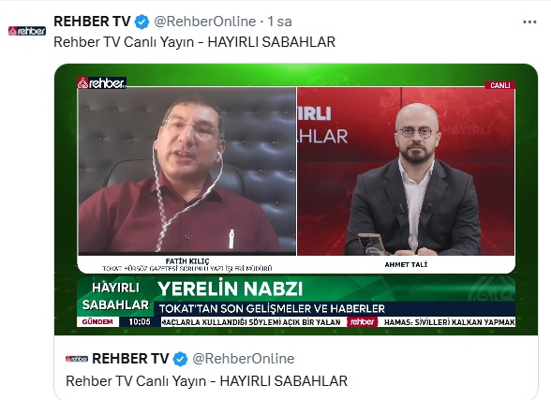Click the rehber logo in the news ticker
The image size is (551, 400).
pyautogui.click(x=363, y=321)
